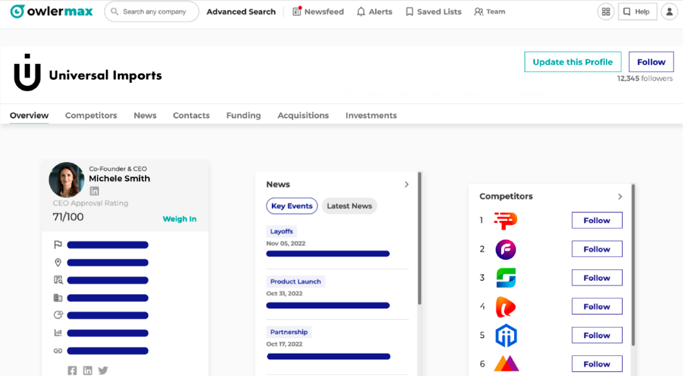This screenshot has height=376, width=683.
Task: Follow competitor number 5
Action: (x=597, y=335)
